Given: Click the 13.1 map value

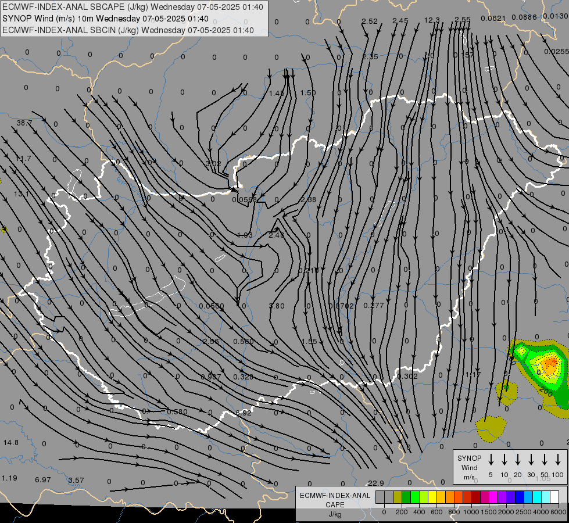Looking at the screenshot, I should [21, 194].
